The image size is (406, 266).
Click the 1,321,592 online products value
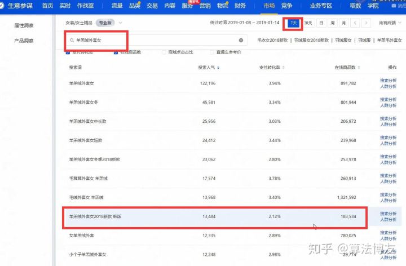(x=346, y=197)
